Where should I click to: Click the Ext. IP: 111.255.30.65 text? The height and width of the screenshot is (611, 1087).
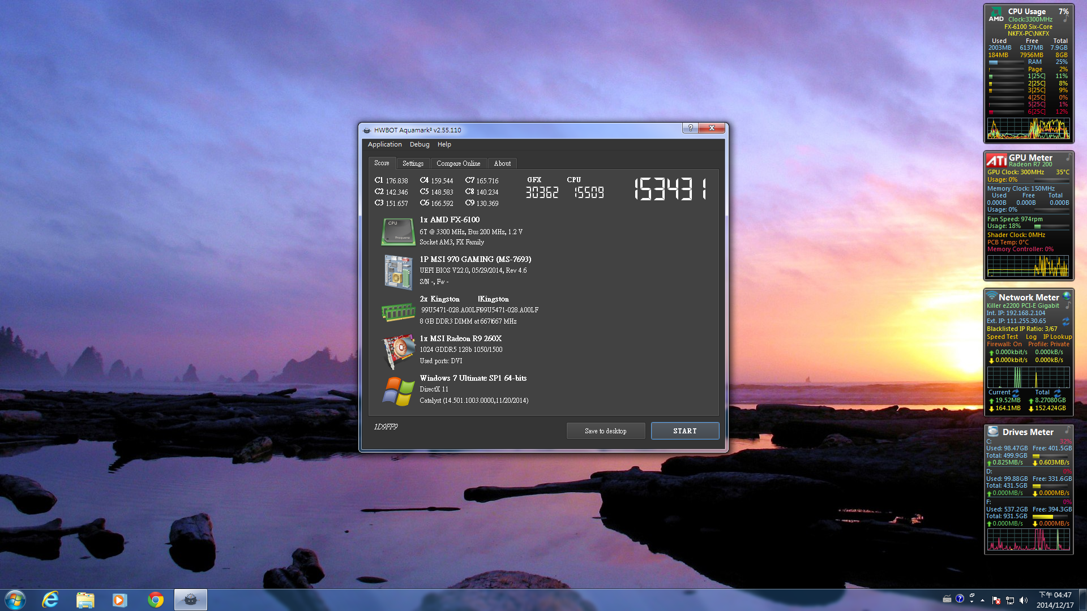1016,321
